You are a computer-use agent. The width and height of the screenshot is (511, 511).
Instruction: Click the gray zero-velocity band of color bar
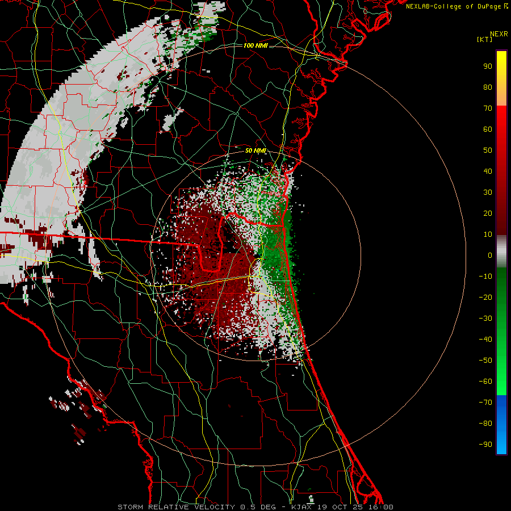pyautogui.click(x=501, y=252)
